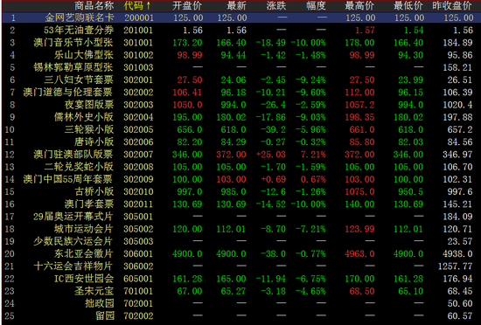
Task: Click percentage -7.21% for 城市运动会片
Action: (310, 229)
